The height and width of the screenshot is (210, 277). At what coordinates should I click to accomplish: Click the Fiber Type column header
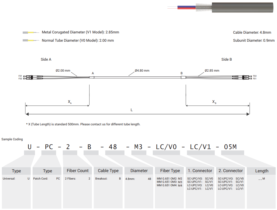170,171
